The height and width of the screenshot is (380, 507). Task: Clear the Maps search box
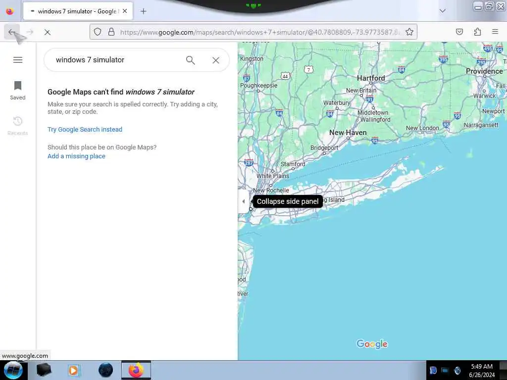[216, 60]
